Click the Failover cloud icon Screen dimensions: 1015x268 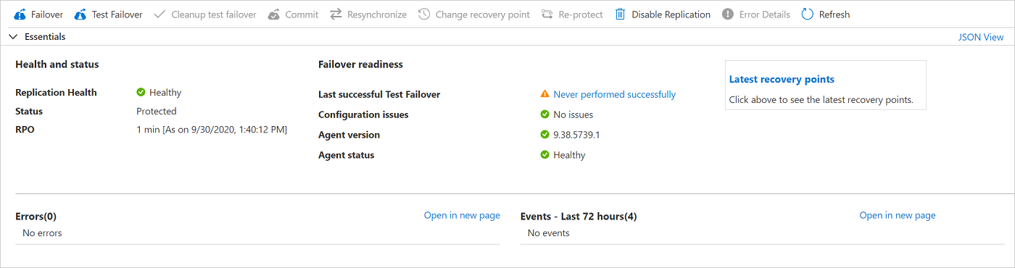pos(20,14)
